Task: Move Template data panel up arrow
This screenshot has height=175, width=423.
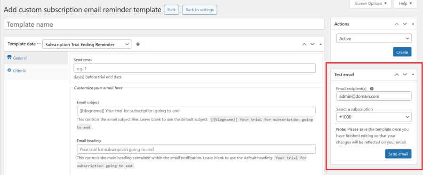Action: [x=304, y=44]
